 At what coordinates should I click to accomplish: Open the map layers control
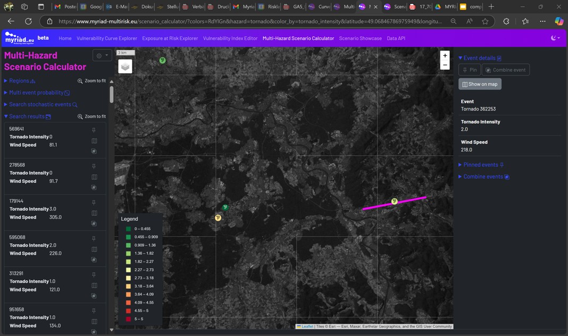click(125, 66)
